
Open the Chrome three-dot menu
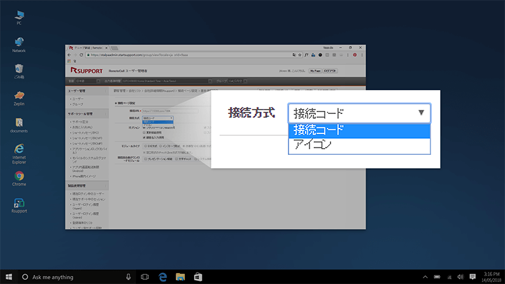362,55
